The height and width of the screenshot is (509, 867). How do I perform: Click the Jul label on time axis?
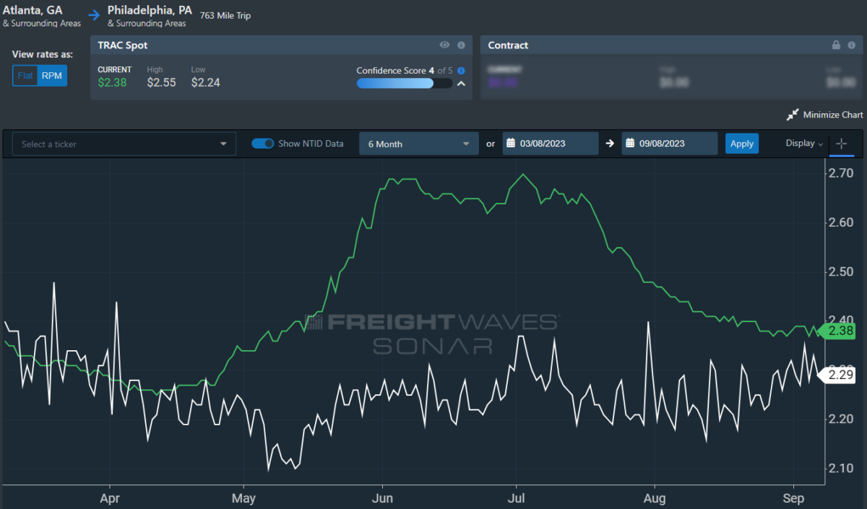(516, 498)
